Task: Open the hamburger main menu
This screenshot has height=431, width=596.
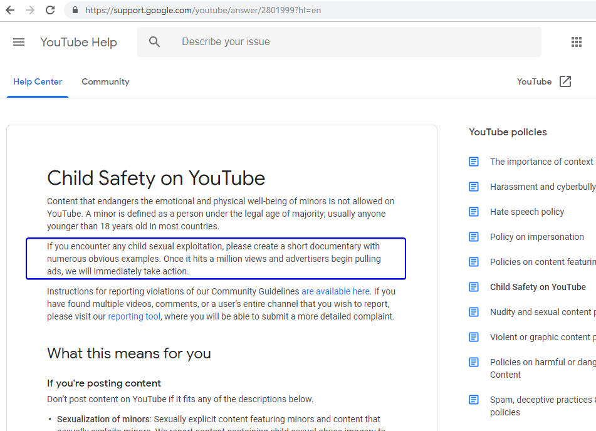Action: point(19,42)
